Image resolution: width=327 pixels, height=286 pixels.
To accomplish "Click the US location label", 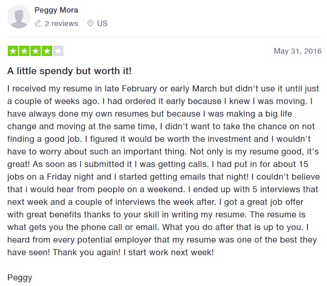I will tap(102, 23).
